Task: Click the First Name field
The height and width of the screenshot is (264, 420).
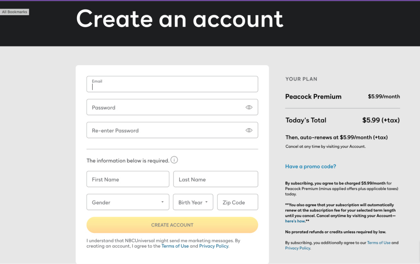Action: click(128, 179)
